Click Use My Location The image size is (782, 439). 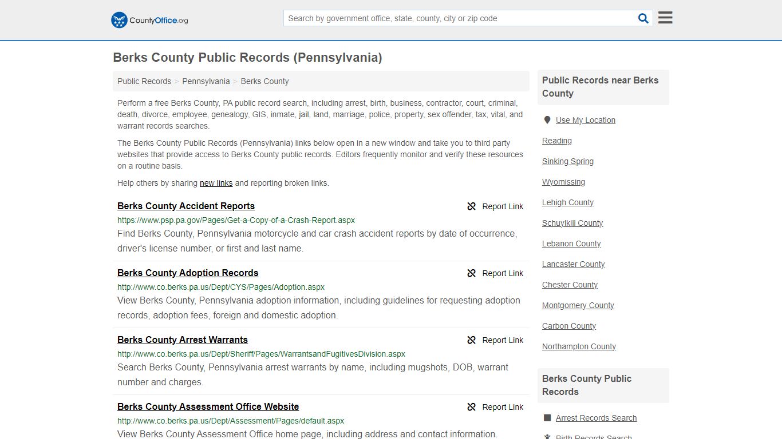point(586,120)
